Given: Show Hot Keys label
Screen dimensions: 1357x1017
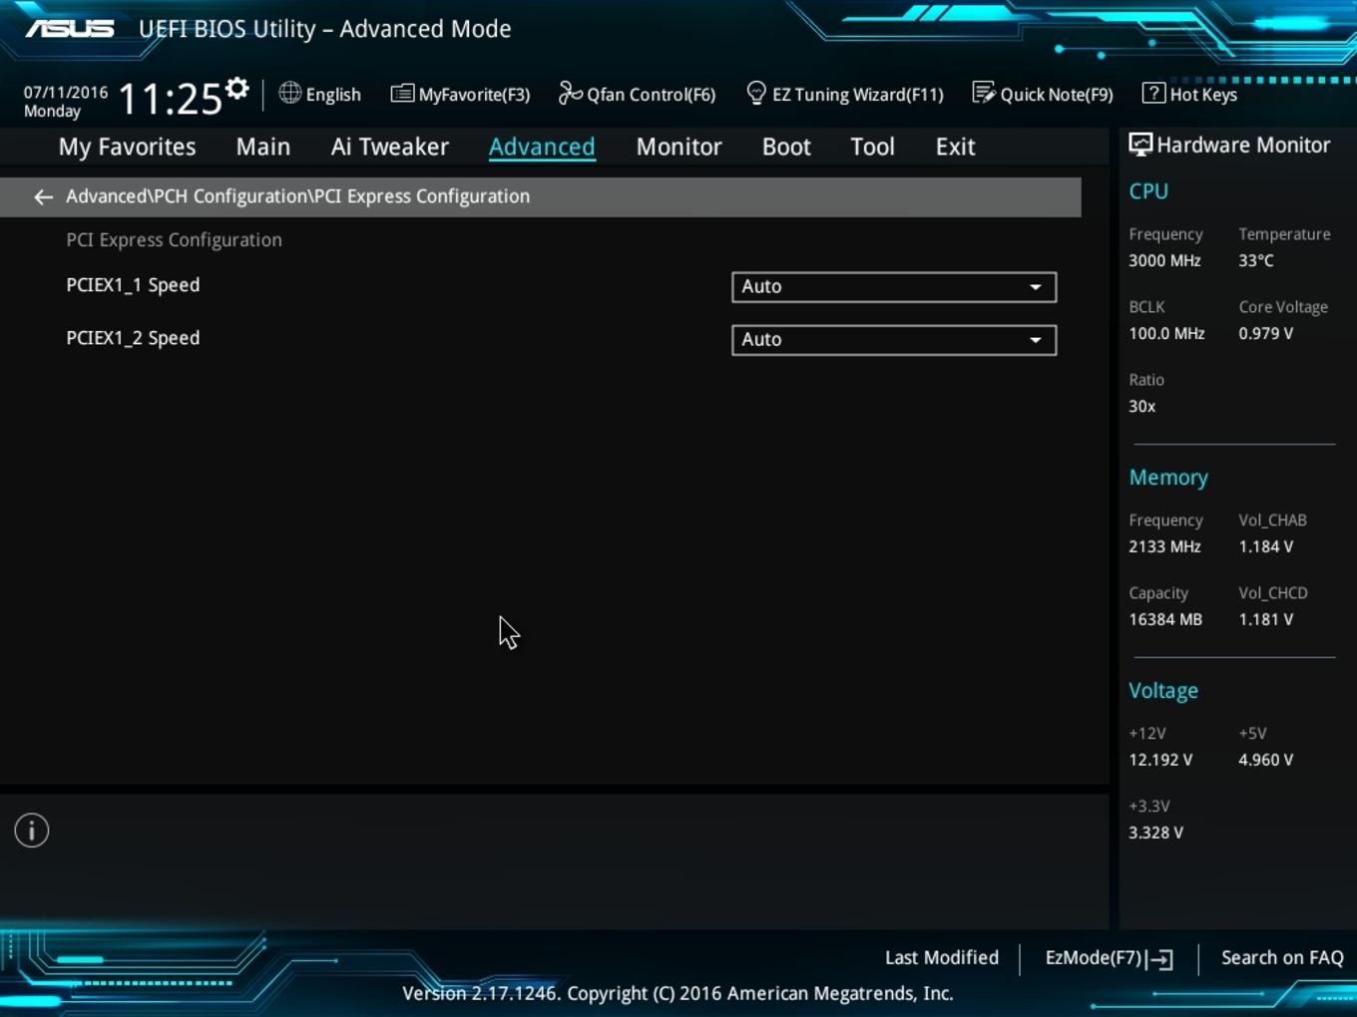Looking at the screenshot, I should click(1203, 95).
